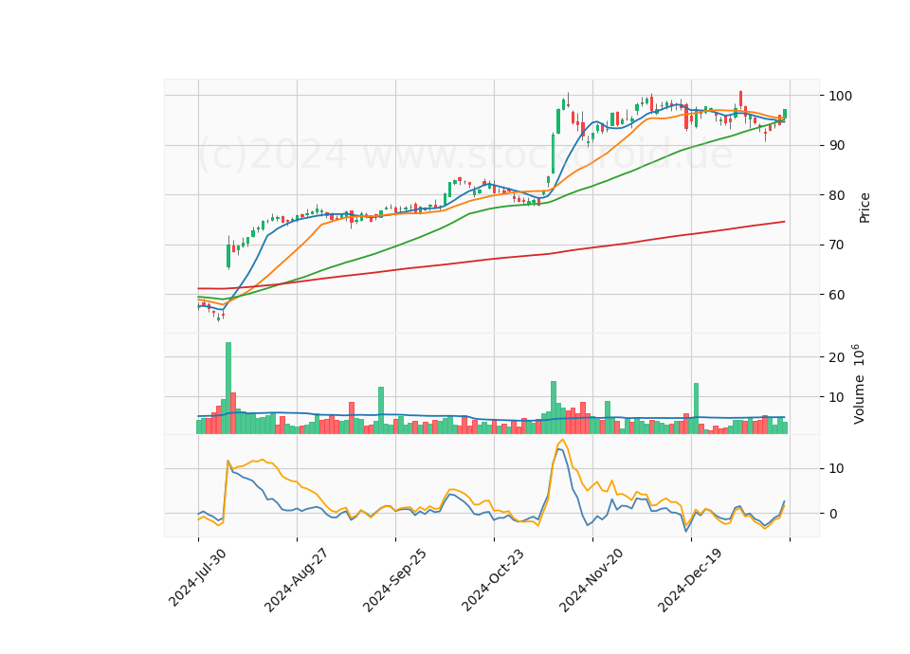Click the tall green volume bar in late December
The image size is (910, 654).
point(696,408)
